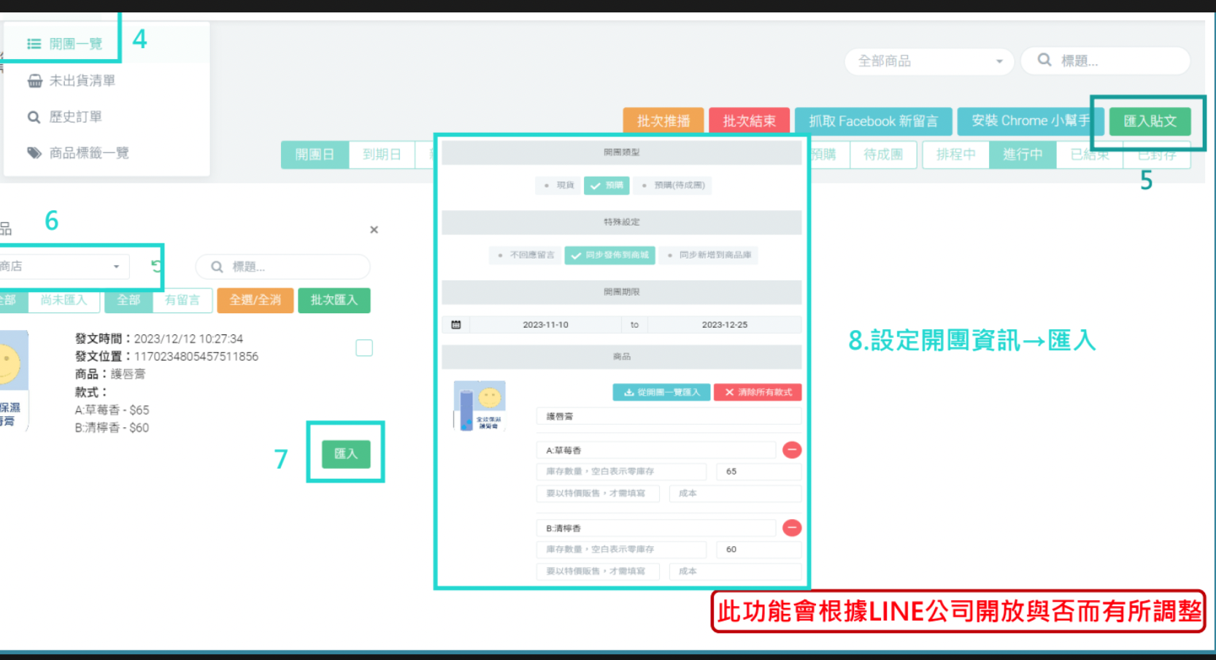This screenshot has width=1216, height=660.
Task: Open 開團一覽 in the sidebar menu
Action: pos(64,44)
